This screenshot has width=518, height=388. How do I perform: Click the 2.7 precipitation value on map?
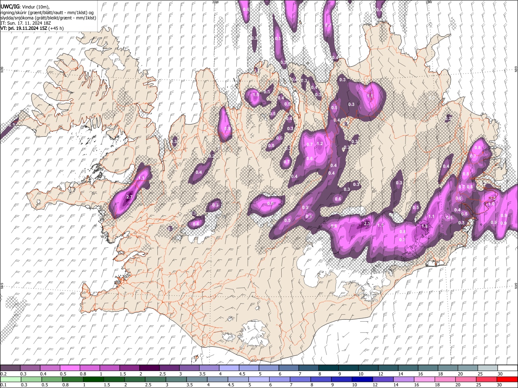tap(129, 197)
